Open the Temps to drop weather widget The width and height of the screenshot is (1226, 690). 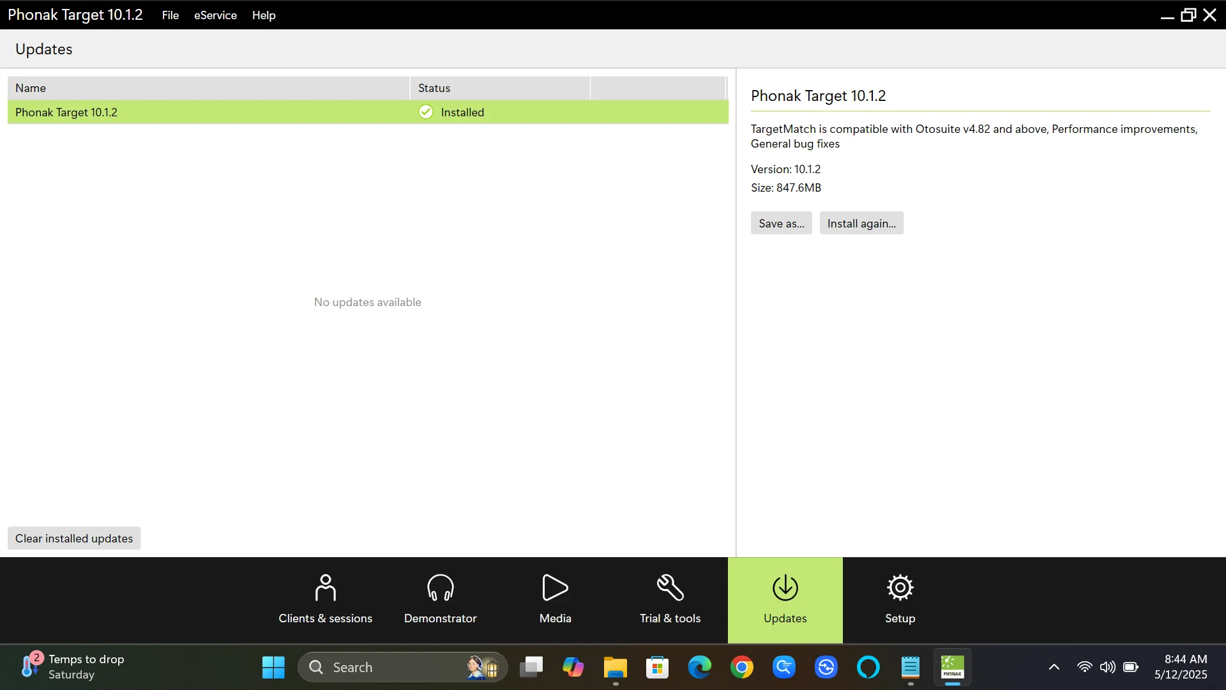click(x=73, y=667)
